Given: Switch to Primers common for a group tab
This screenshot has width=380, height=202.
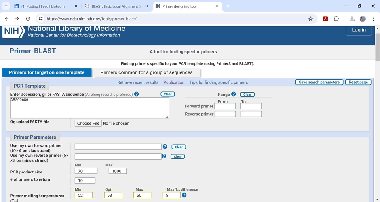Looking at the screenshot, I should point(146,72).
